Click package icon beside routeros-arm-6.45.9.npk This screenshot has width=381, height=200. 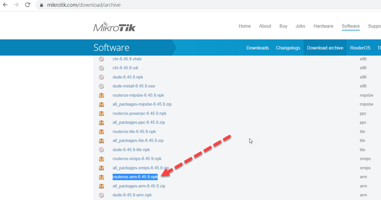[x=101, y=177]
